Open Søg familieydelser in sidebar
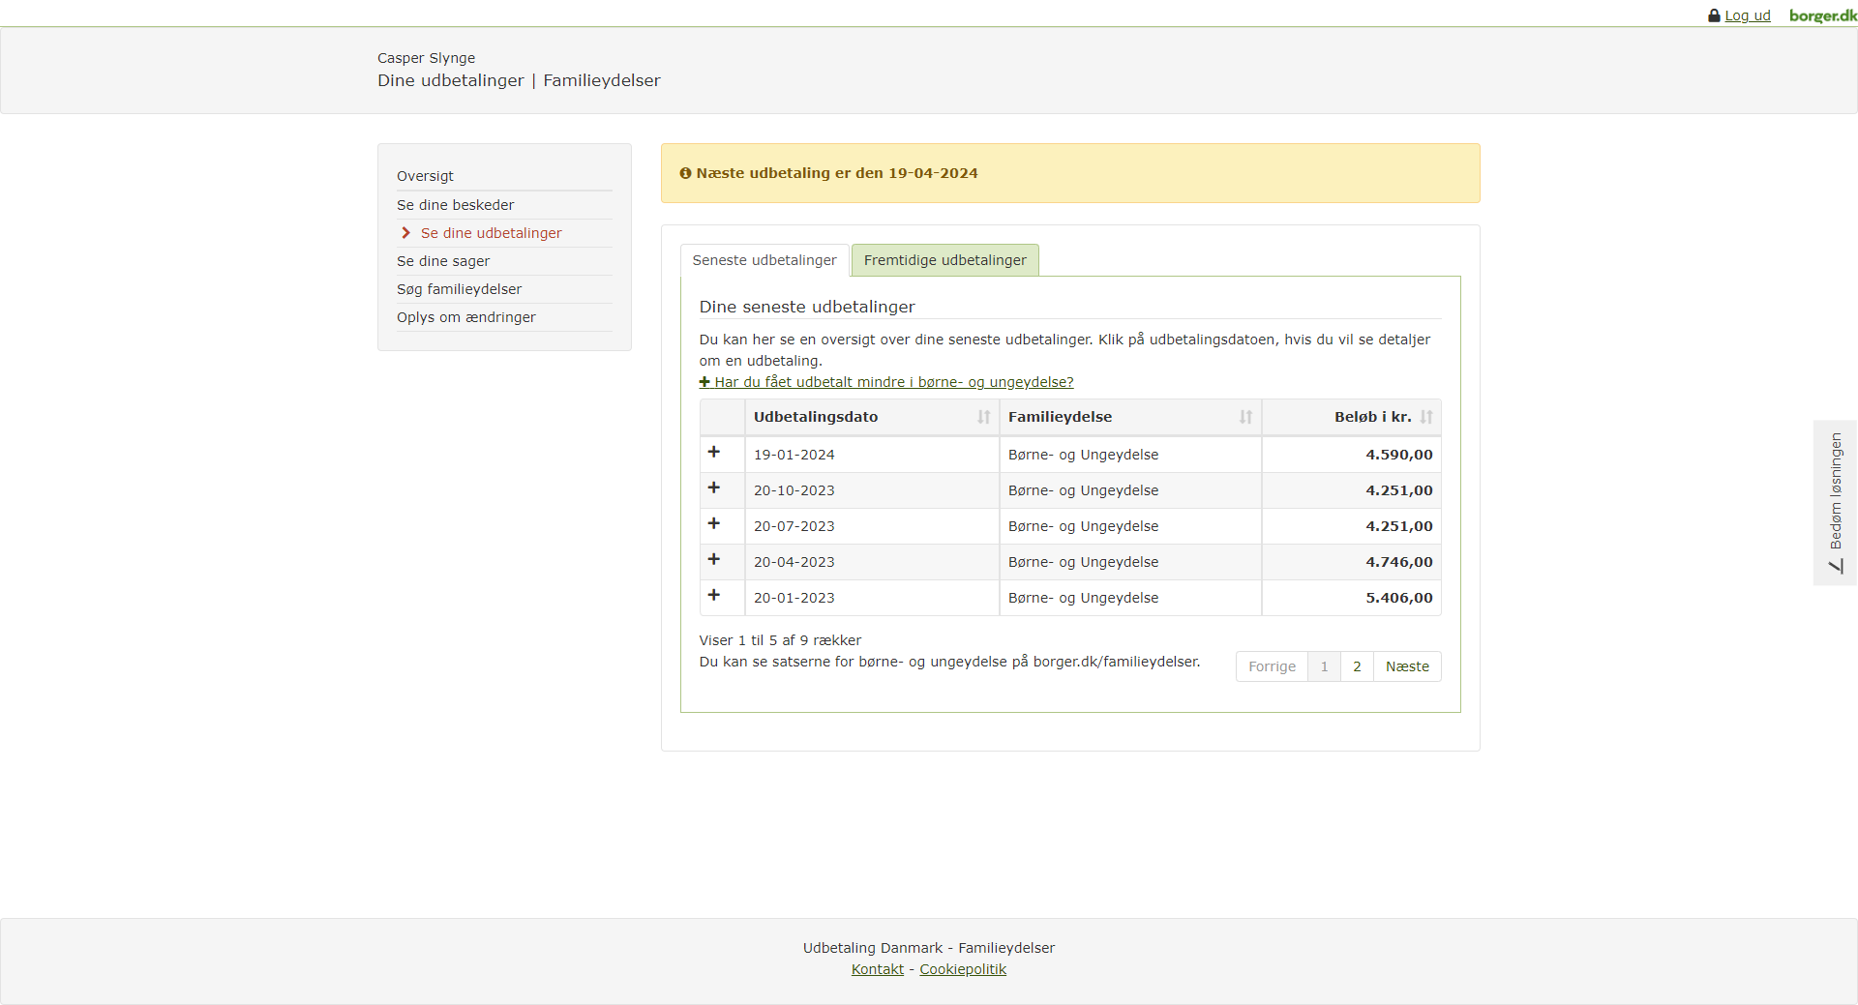The height and width of the screenshot is (1005, 1858). [x=459, y=289]
